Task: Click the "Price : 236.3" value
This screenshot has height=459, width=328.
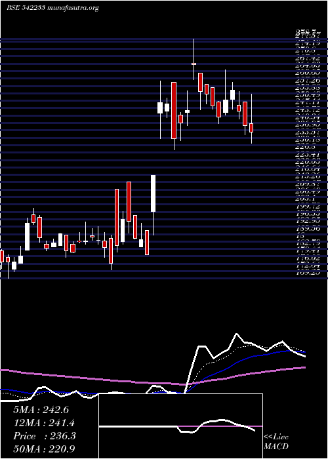Action: [44, 436]
